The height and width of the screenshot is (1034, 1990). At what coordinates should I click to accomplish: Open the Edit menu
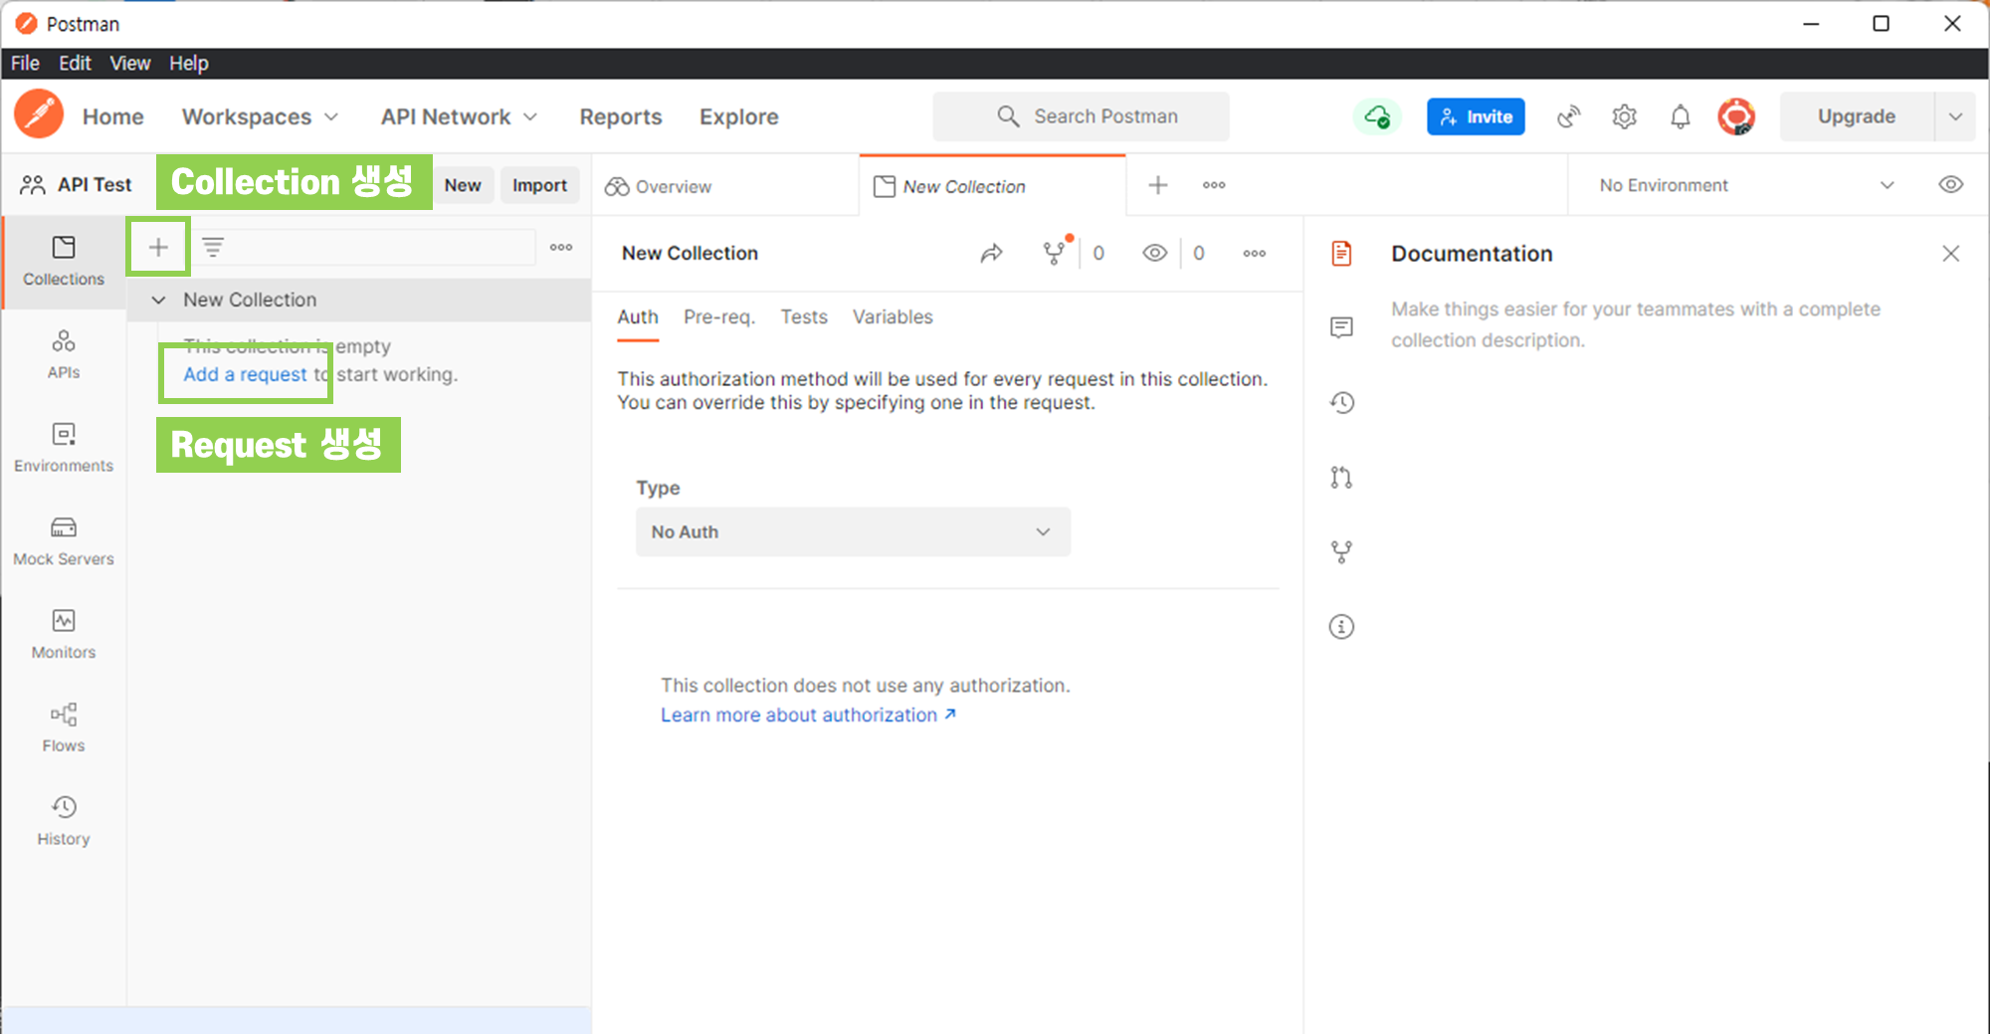(x=75, y=63)
